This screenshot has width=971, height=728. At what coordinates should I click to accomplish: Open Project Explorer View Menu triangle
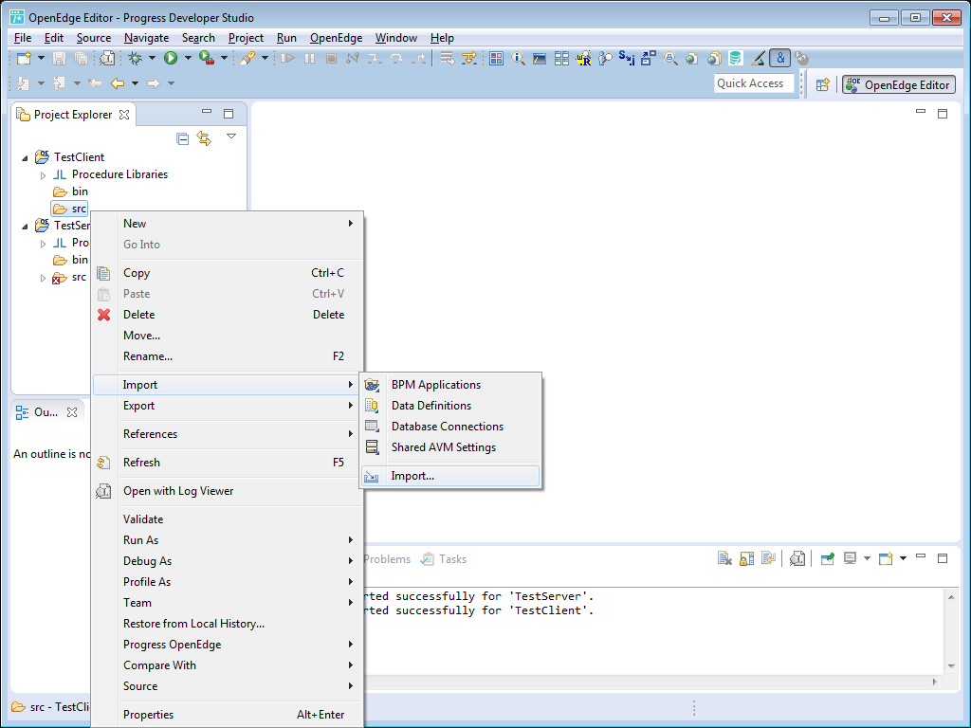pyautogui.click(x=231, y=136)
